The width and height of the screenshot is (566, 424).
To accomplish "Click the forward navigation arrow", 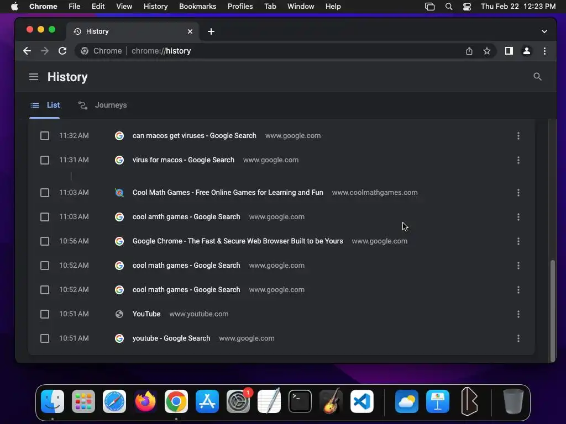I will [45, 51].
